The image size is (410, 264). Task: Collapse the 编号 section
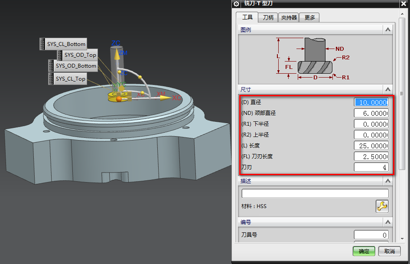(387, 222)
